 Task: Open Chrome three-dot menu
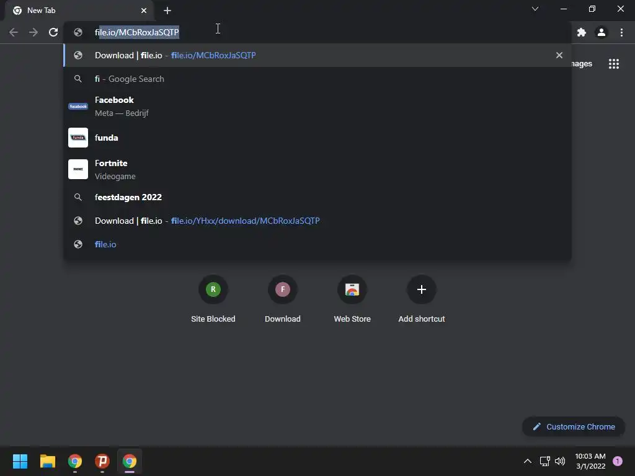[x=621, y=32]
